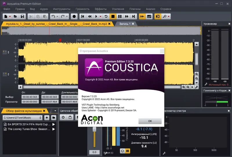Viewport: 232px width, 157px height.
Task: Click the New file icon in the toolbar
Action: pyautogui.click(x=6, y=17)
